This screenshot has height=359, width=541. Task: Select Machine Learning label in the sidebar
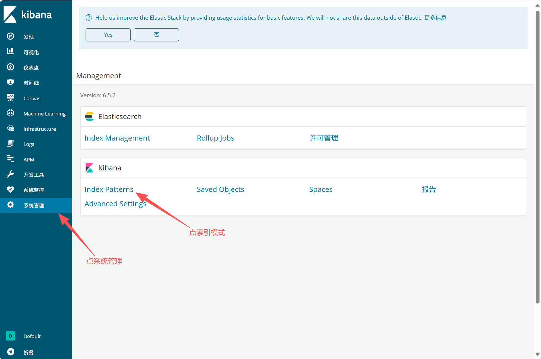(44, 114)
